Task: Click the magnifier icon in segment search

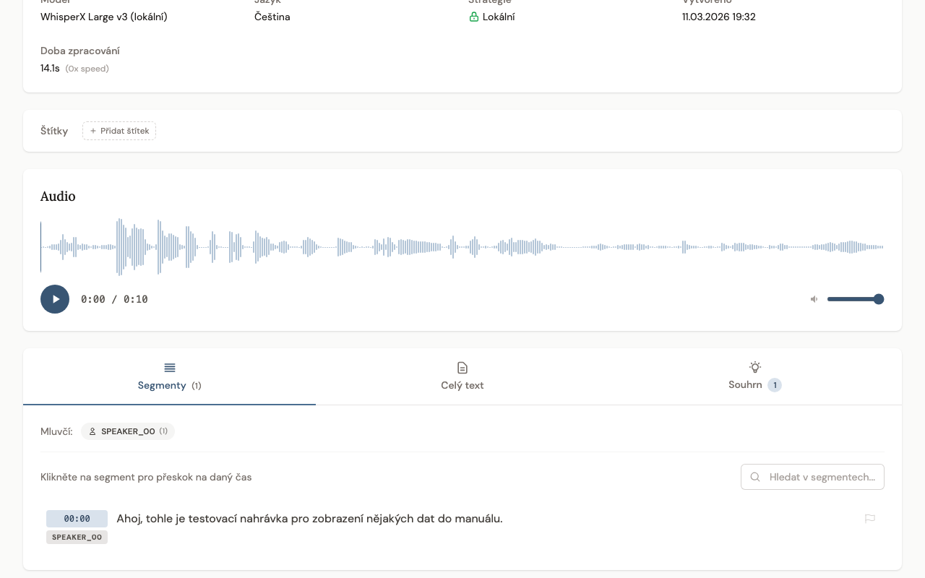Action: 755,477
